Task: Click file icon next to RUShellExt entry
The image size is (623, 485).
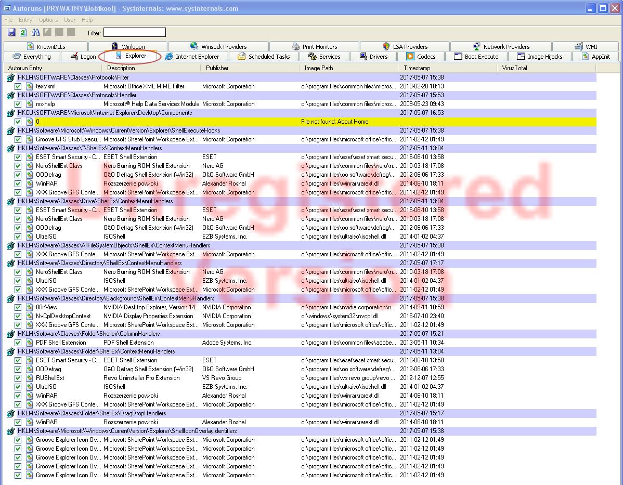Action: click(x=30, y=378)
